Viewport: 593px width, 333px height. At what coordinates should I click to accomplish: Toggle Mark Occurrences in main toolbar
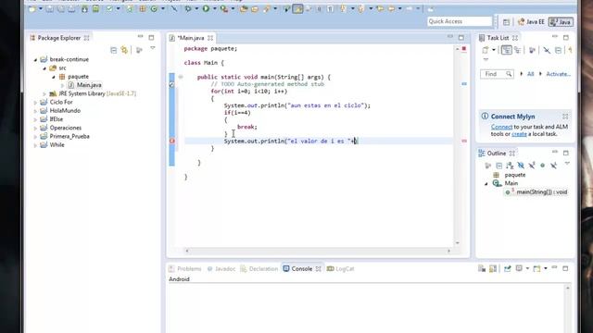coord(297,8)
